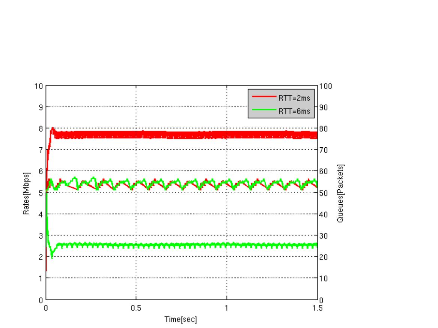438x328 pixels.
Task: Click the right axis tick label 30
Action: (x=324, y=236)
